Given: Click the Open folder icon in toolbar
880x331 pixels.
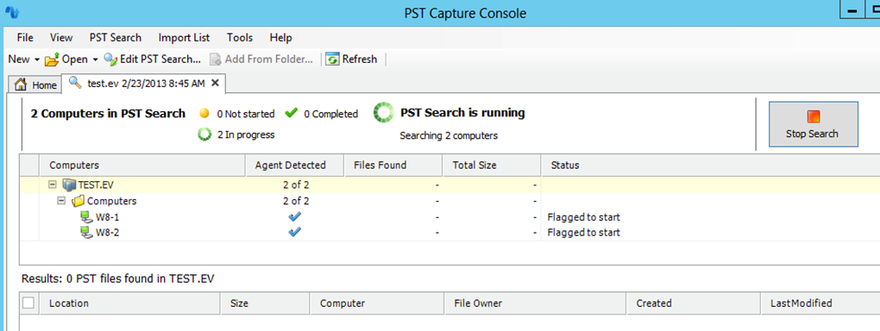Looking at the screenshot, I should (x=52, y=59).
